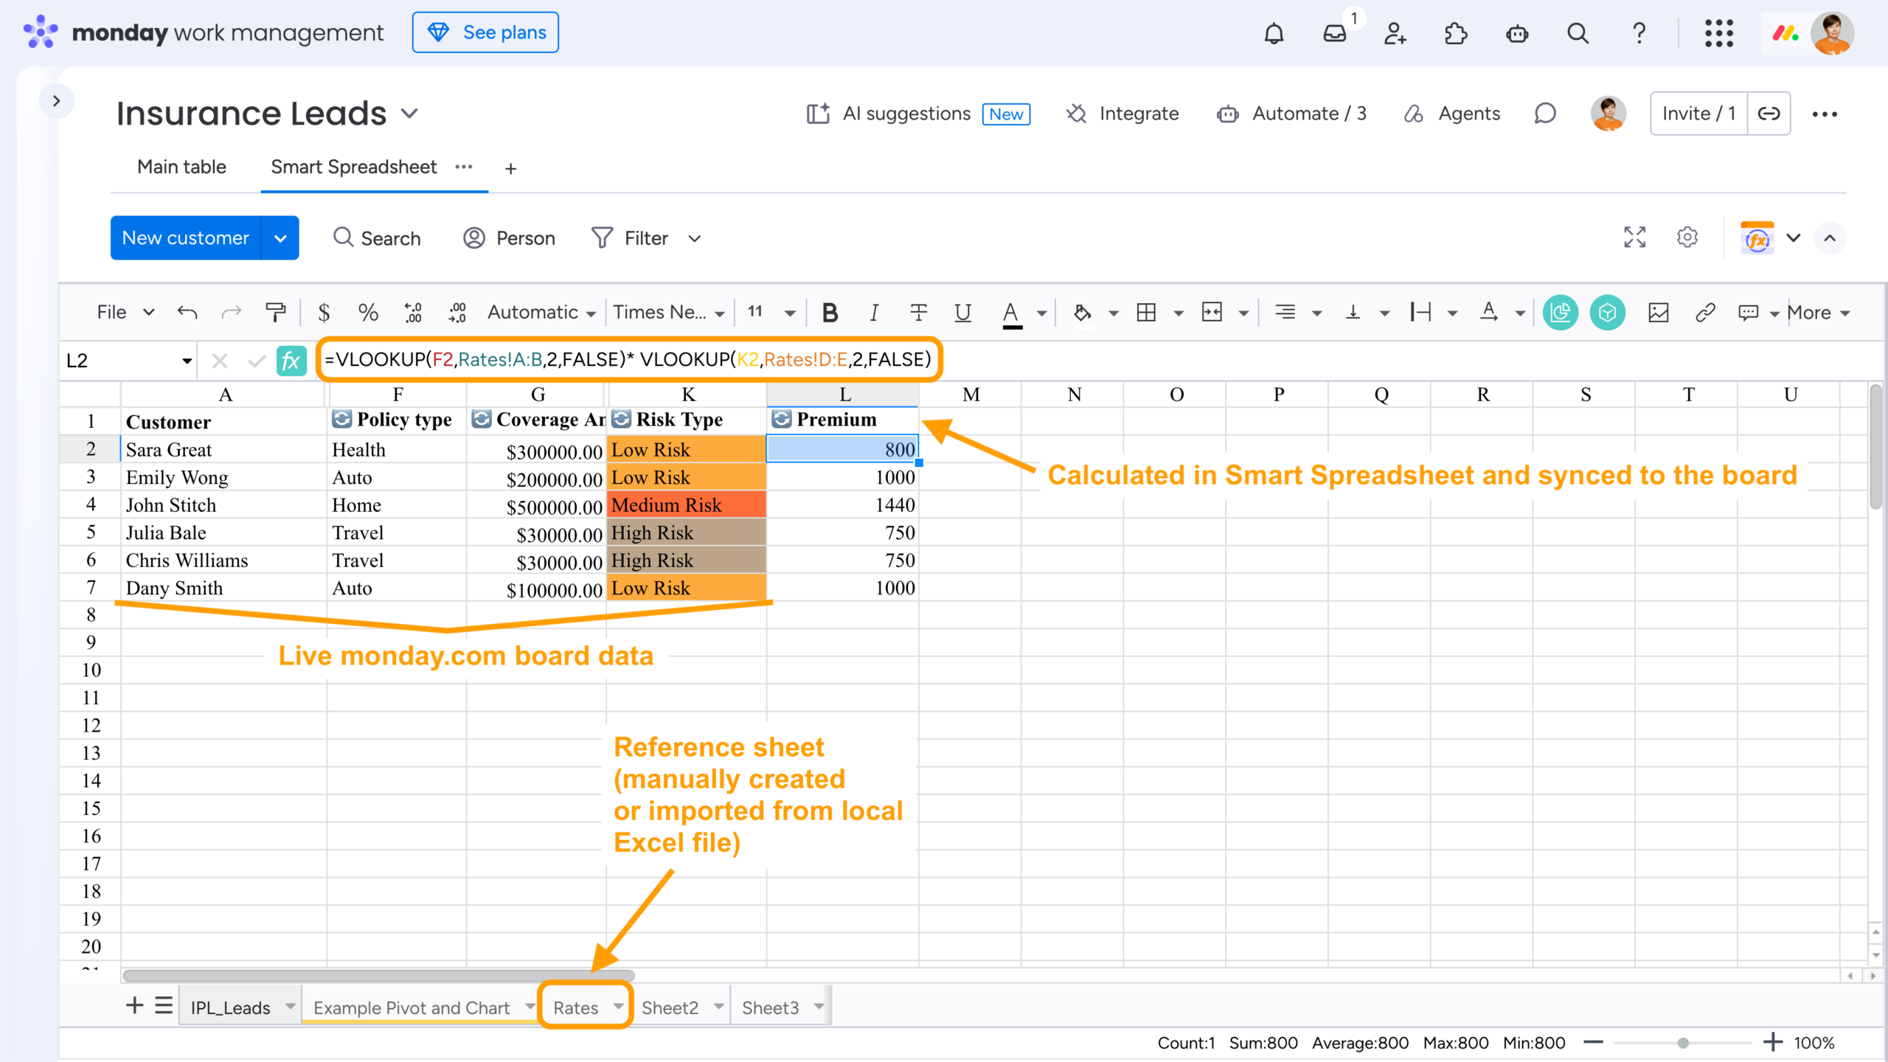The width and height of the screenshot is (1888, 1062).
Task: Open the font color picker
Action: coord(1012,313)
